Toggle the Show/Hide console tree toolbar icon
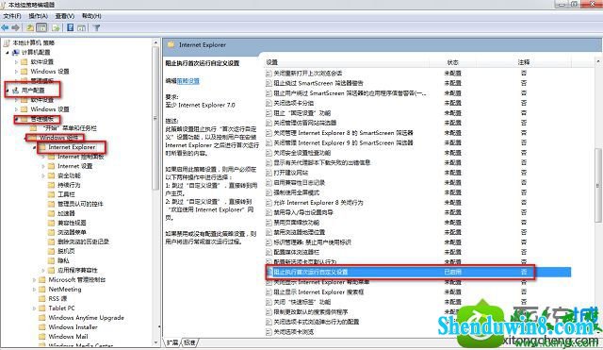This screenshot has height=350, width=603. [41, 27]
